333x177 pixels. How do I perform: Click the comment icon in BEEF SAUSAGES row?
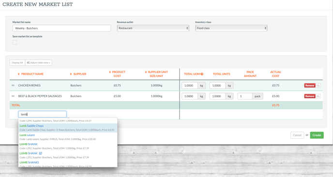318,96
